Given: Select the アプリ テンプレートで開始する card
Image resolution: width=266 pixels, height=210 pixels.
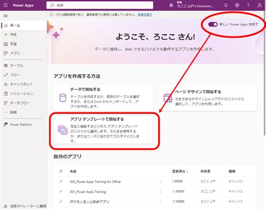Looking at the screenshot, I should tap(103, 130).
